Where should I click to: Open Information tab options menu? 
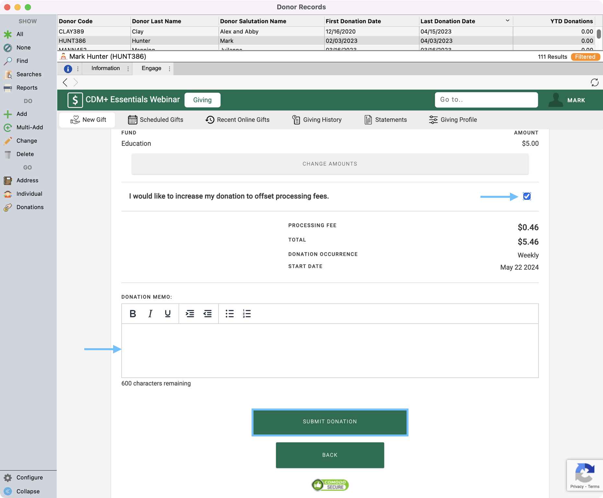click(x=128, y=68)
